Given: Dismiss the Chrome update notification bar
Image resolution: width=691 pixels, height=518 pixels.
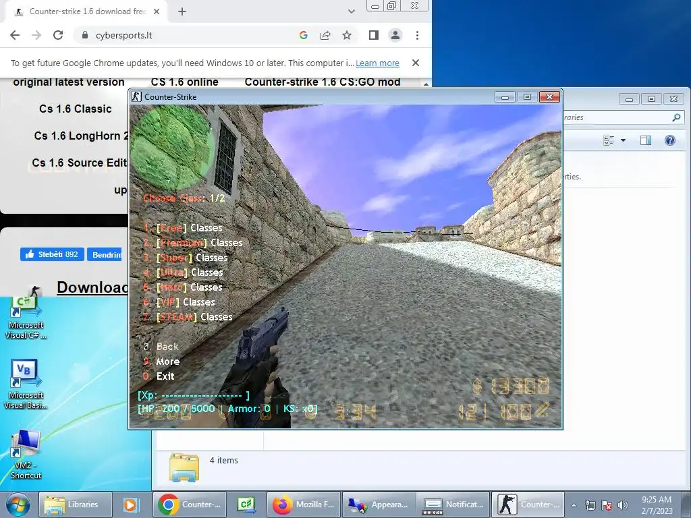Looking at the screenshot, I should [415, 63].
